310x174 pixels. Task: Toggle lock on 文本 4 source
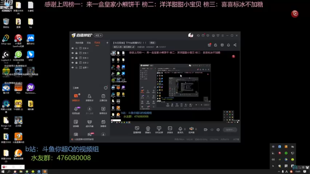[x=76, y=48]
